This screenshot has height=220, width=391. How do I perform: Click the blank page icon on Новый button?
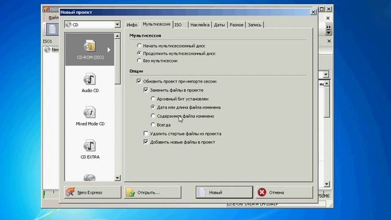tap(202, 193)
